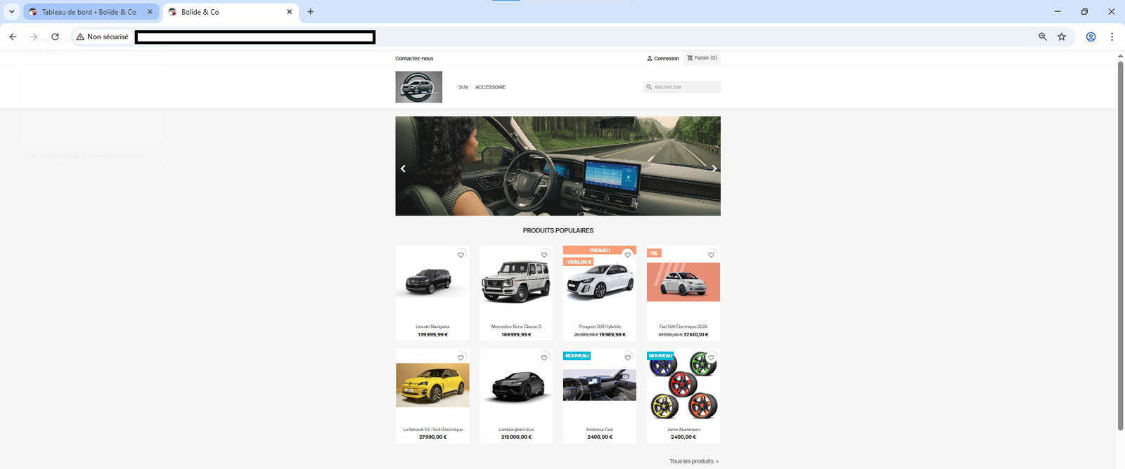
Task: Click the Peugeot 208 Hybride product name
Action: tap(600, 326)
